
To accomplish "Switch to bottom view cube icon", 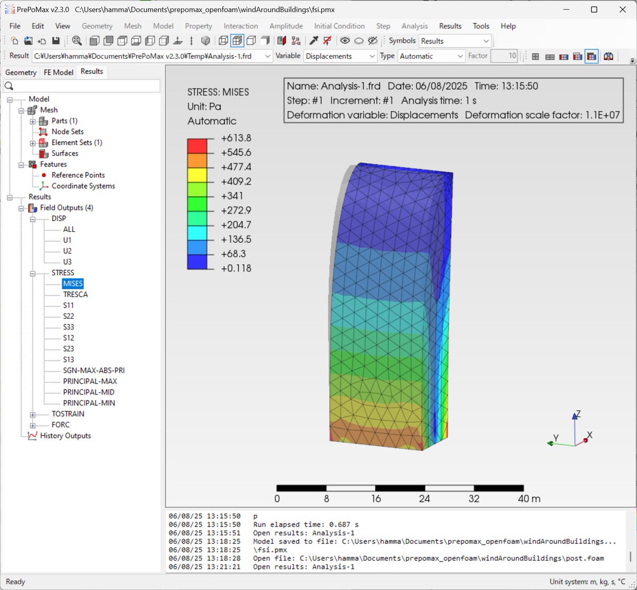I will [136, 41].
